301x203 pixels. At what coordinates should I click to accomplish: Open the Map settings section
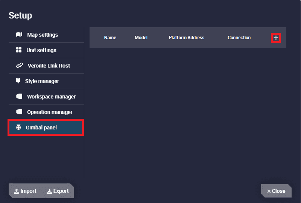[46, 35]
